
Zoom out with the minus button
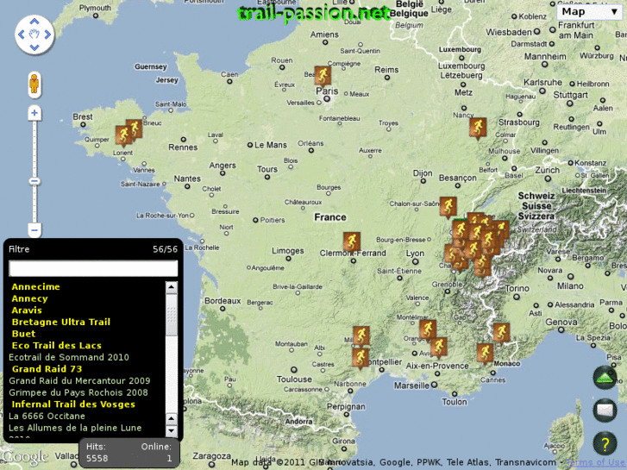tap(34, 230)
